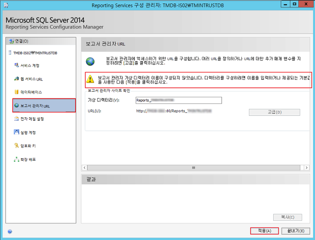
Task: Open the 실행 계정 page
Action: [28, 133]
